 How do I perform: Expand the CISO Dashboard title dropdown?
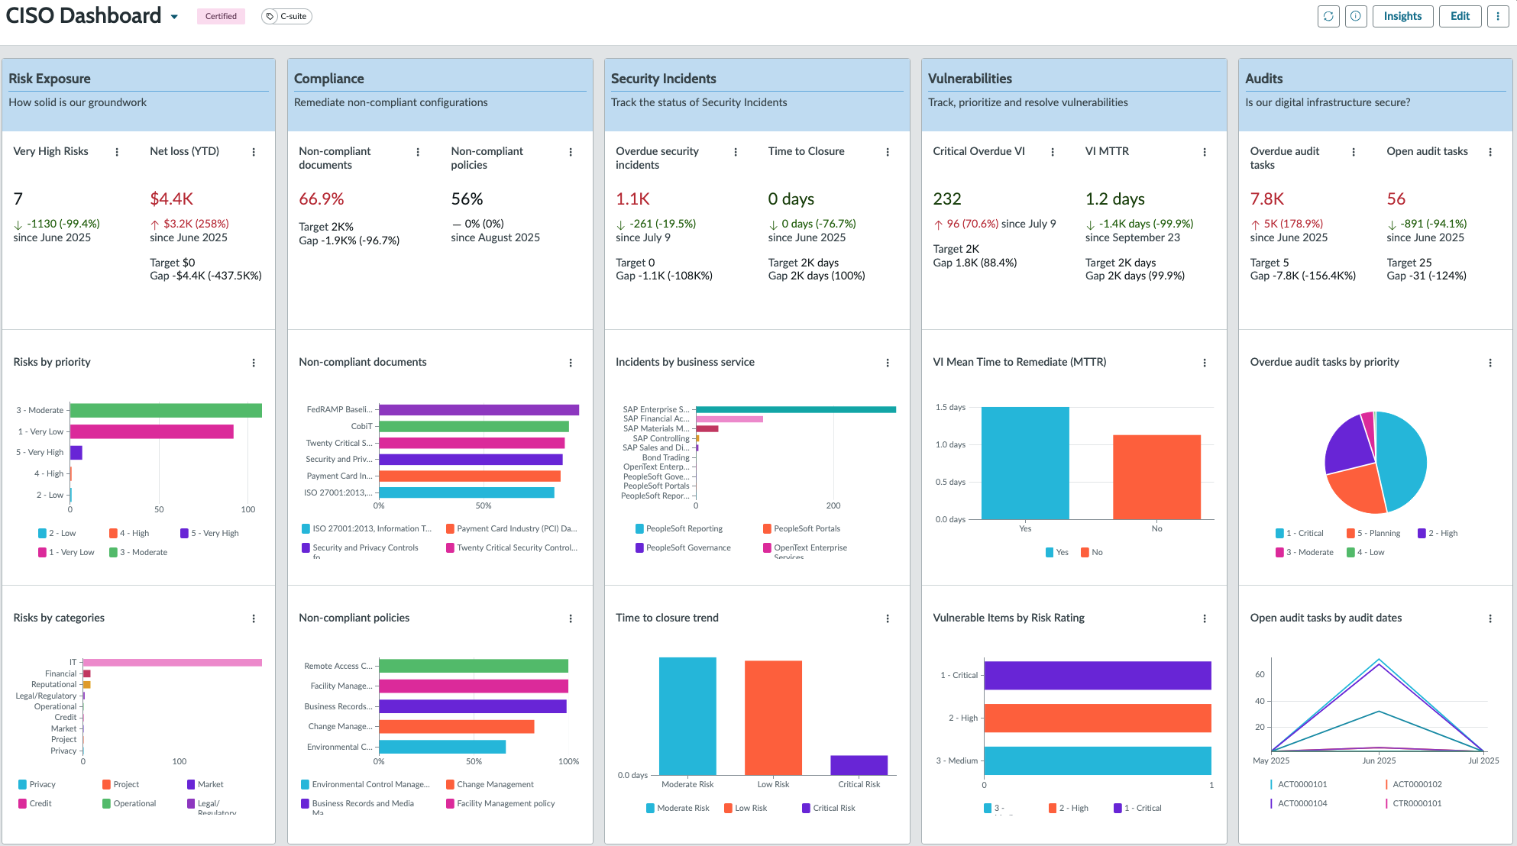174,17
